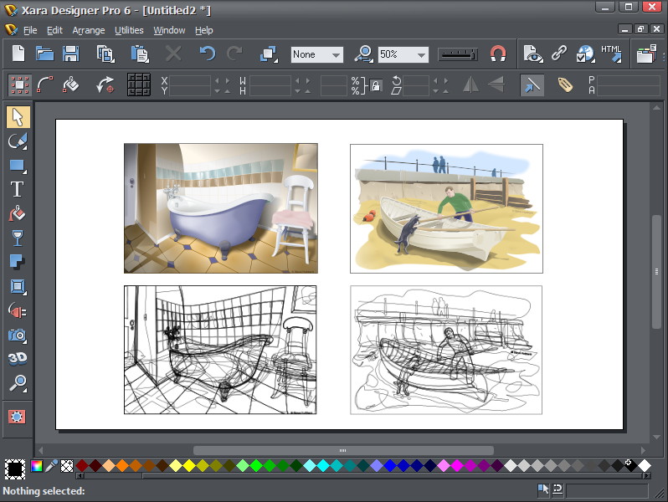Activate the 3D Extrude tool
Viewport: 668px width, 502px height.
point(18,359)
